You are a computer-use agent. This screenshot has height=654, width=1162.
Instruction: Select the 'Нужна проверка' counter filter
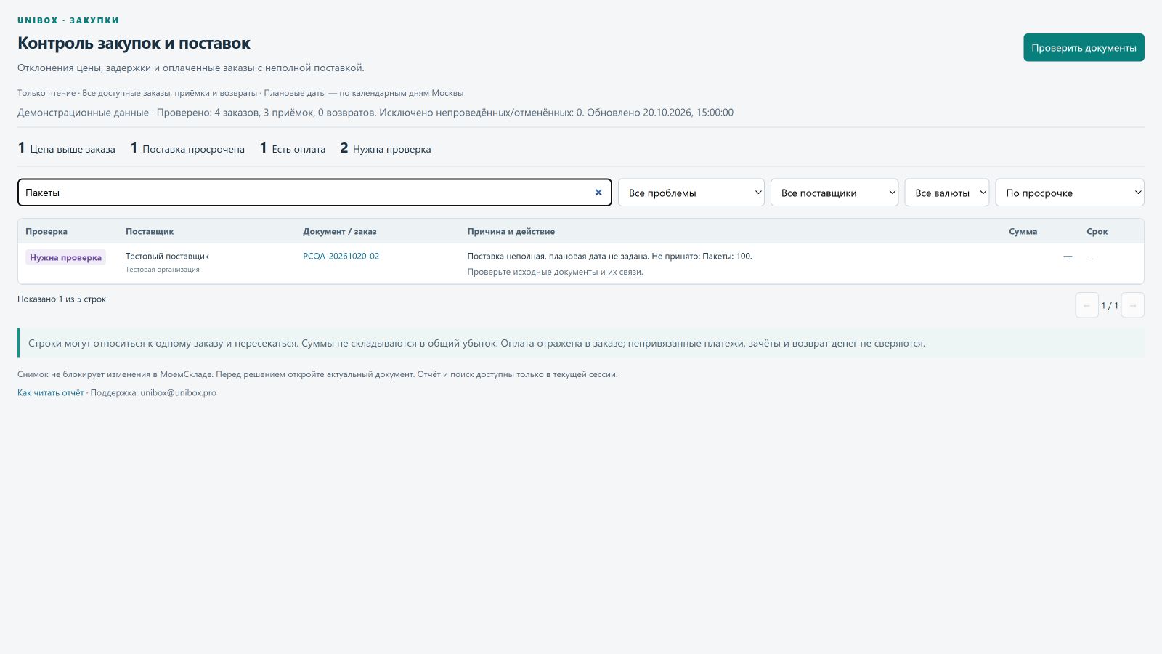coord(386,148)
